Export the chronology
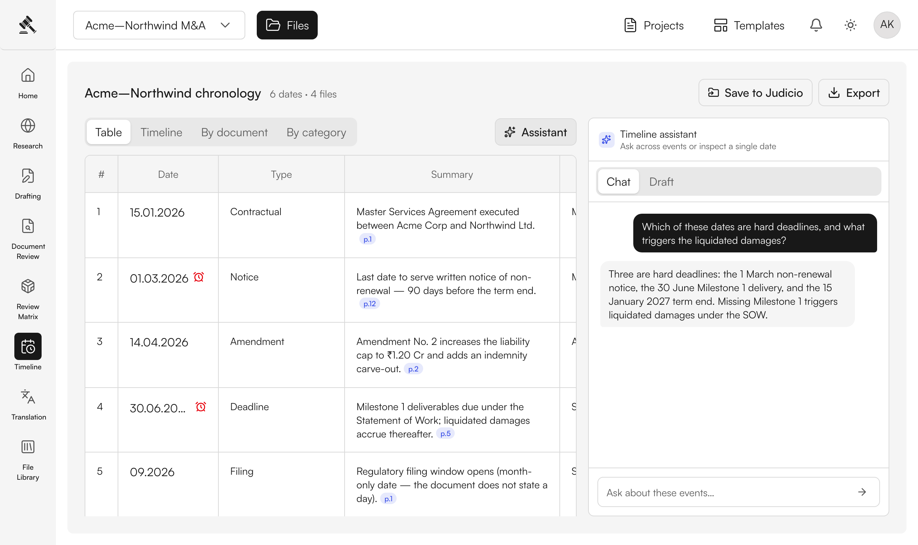 (x=853, y=93)
